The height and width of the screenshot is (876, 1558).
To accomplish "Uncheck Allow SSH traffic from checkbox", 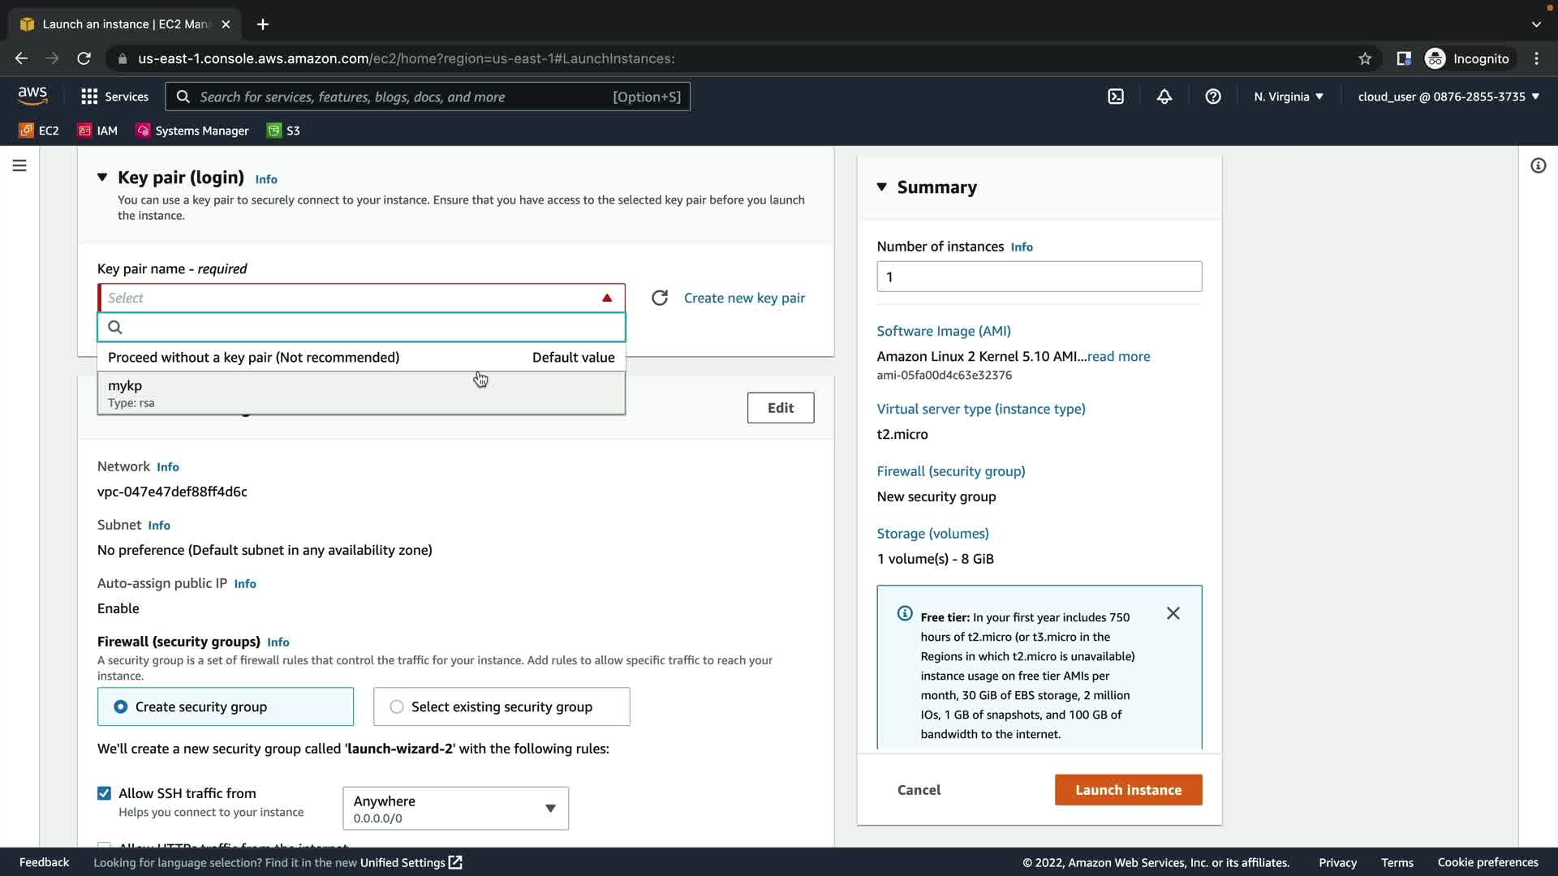I will pos(105,793).
